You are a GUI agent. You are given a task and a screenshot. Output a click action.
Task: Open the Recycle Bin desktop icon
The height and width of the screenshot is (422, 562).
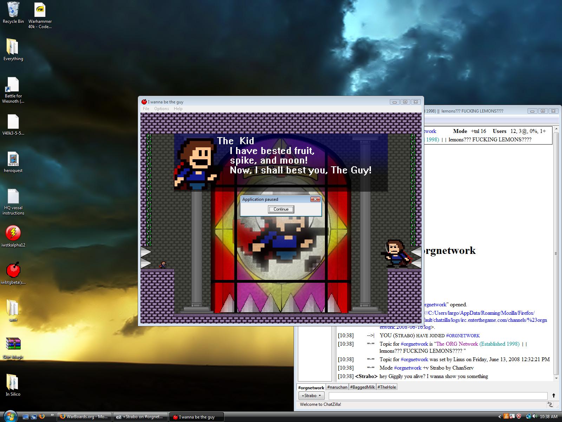13,13
